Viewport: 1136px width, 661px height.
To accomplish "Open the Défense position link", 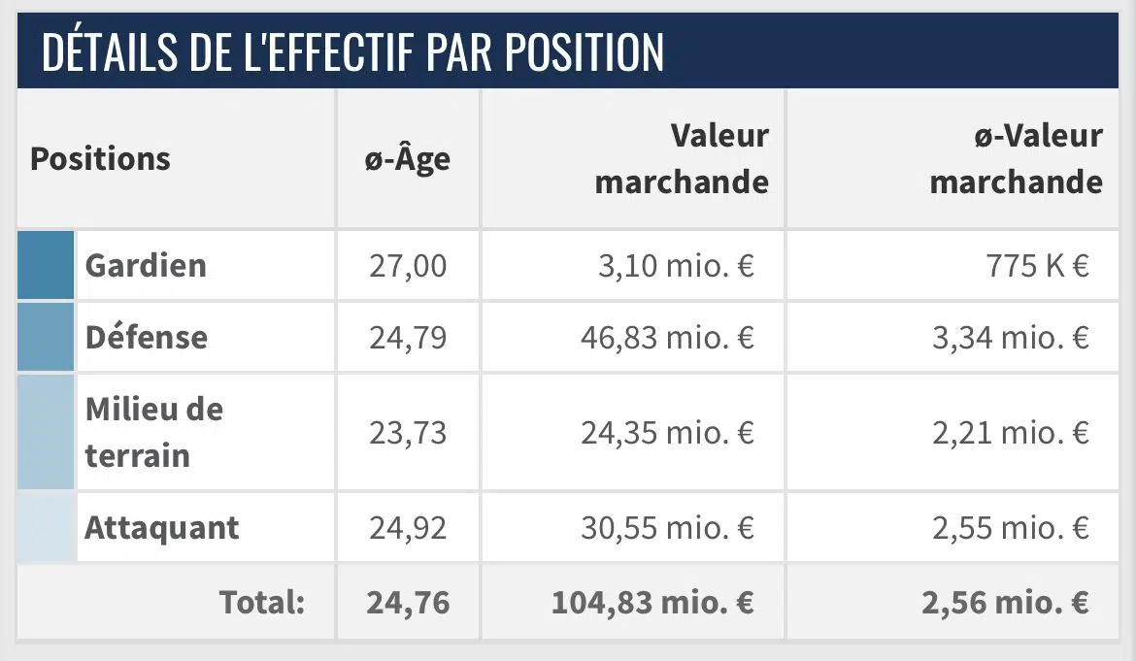I will [x=147, y=337].
